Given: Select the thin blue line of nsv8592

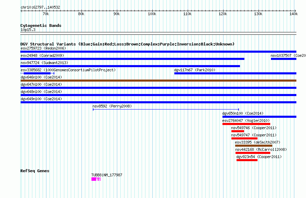Looking at the screenshot, I should coord(166,110).
